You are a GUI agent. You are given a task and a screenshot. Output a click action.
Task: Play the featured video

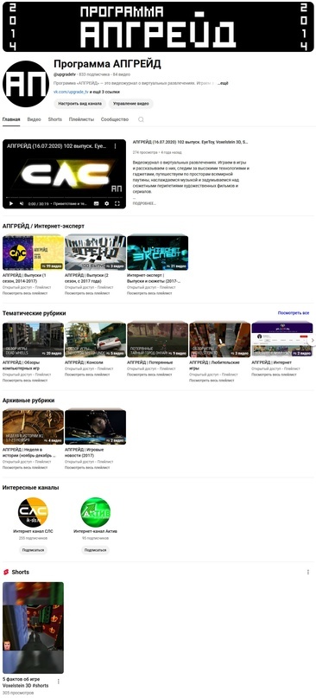(x=10, y=203)
